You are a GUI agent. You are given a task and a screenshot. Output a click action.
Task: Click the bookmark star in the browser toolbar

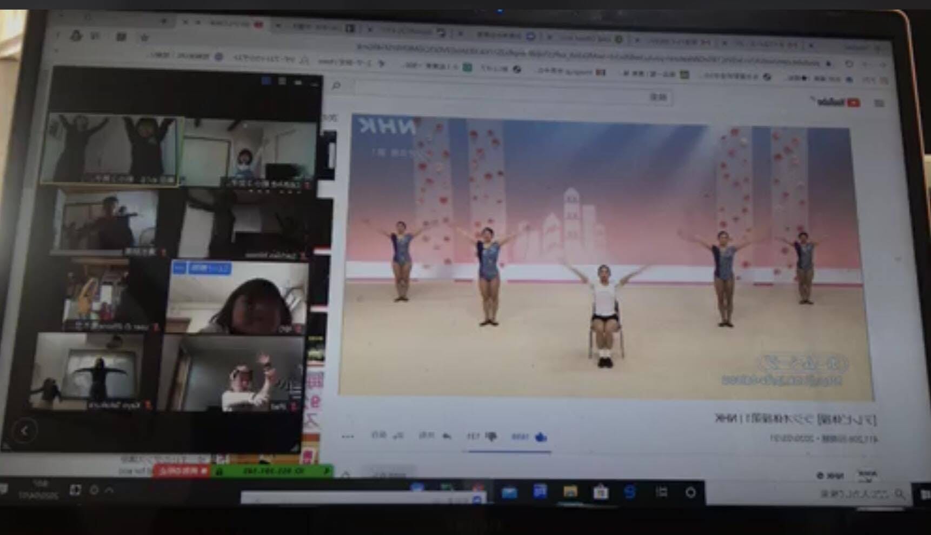click(x=144, y=37)
